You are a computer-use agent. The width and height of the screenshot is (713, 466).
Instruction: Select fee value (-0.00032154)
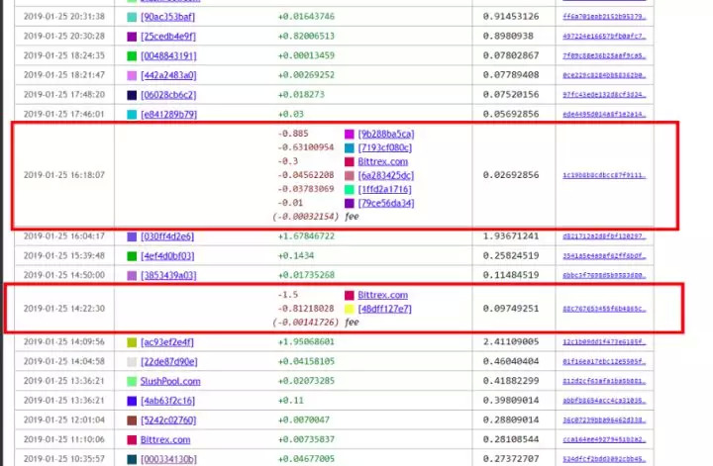coord(306,217)
